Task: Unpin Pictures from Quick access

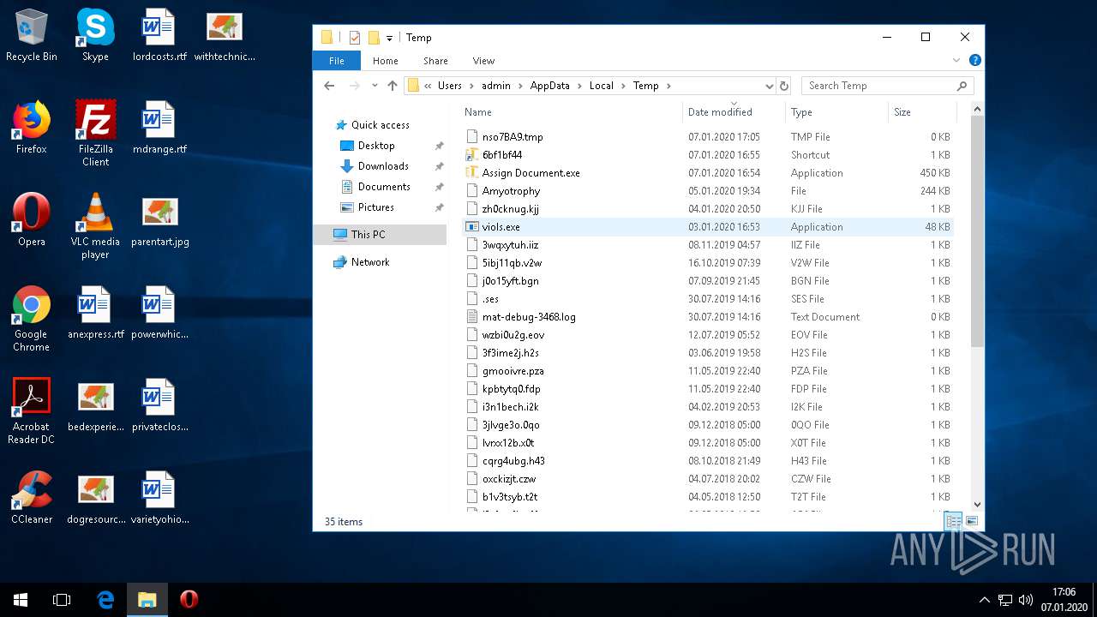Action: pos(439,207)
